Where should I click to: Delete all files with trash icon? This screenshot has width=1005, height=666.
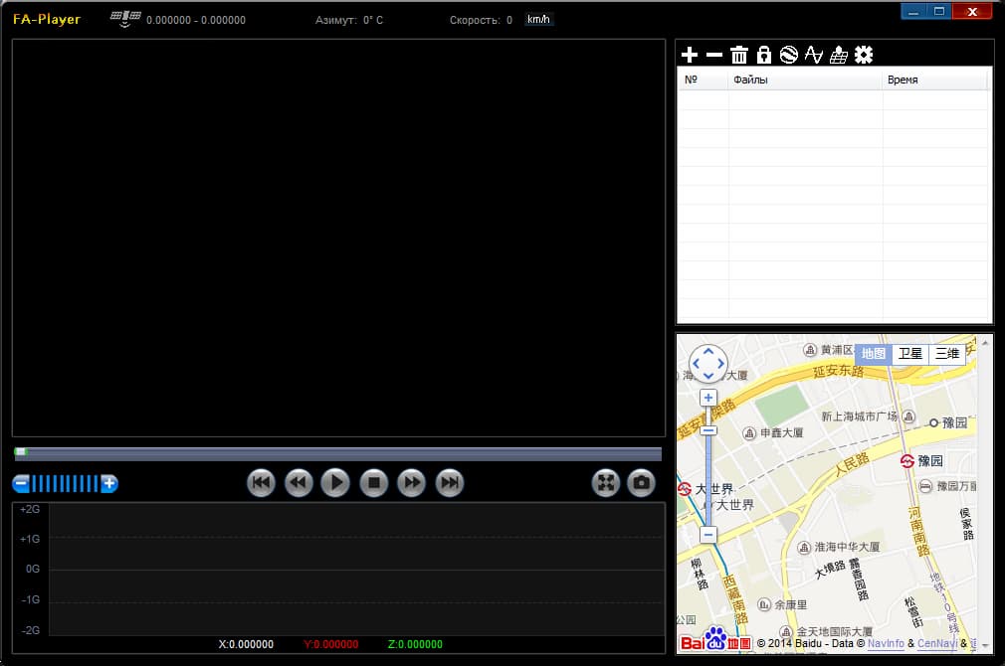739,55
